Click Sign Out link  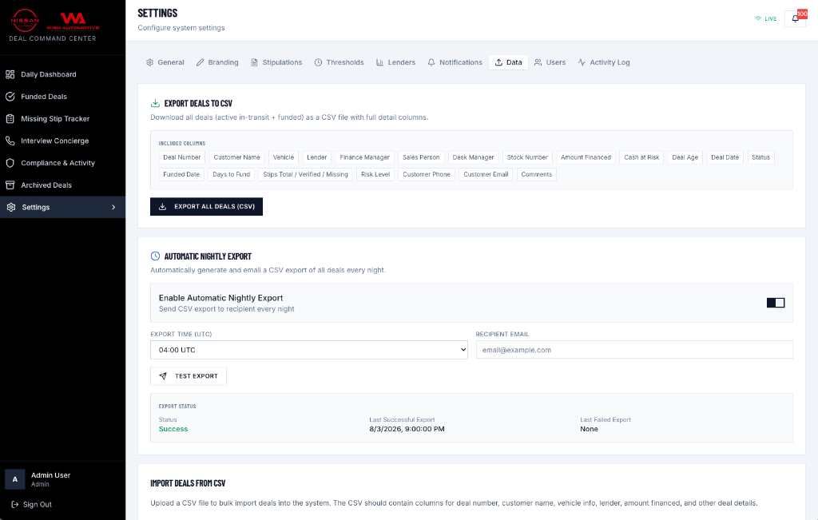[x=31, y=504]
